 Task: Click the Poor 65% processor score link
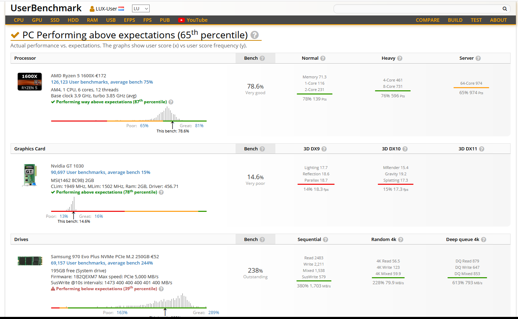click(x=144, y=125)
